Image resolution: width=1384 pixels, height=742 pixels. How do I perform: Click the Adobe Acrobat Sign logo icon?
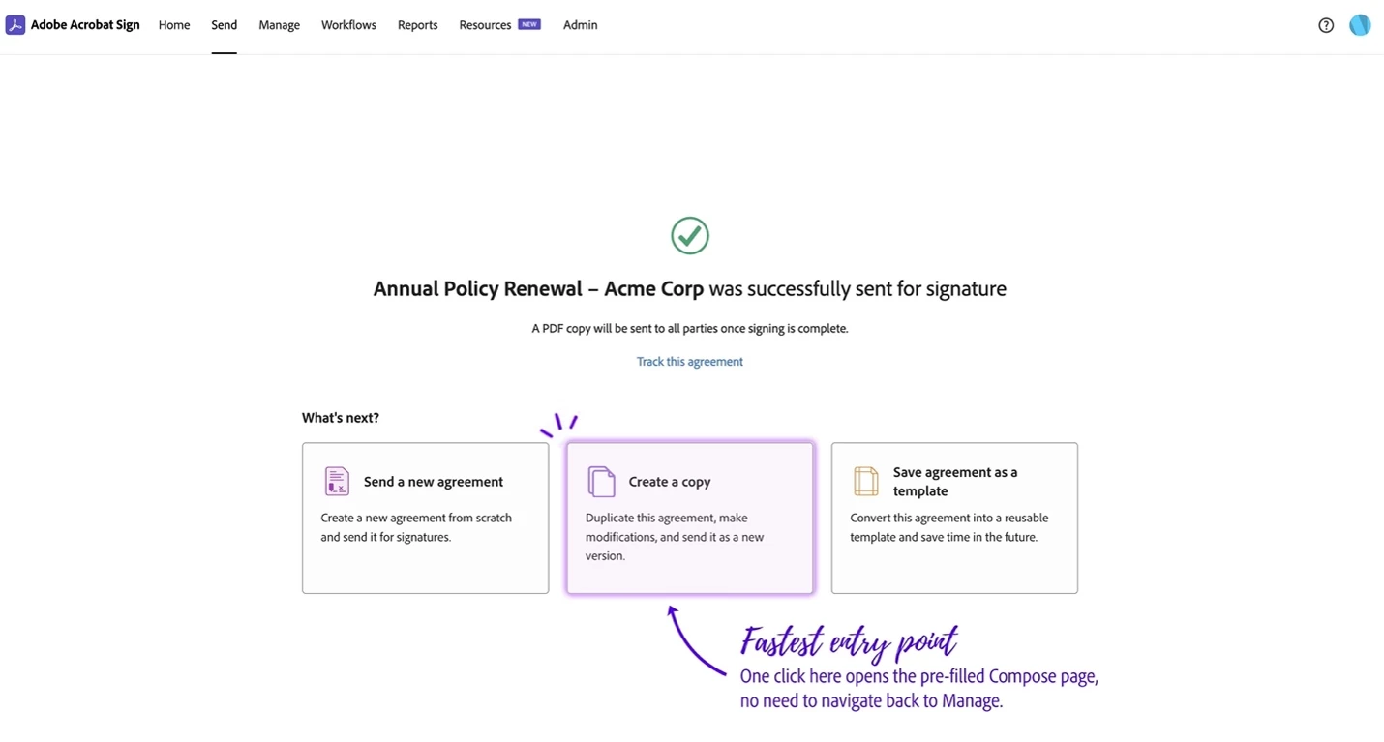[x=15, y=25]
